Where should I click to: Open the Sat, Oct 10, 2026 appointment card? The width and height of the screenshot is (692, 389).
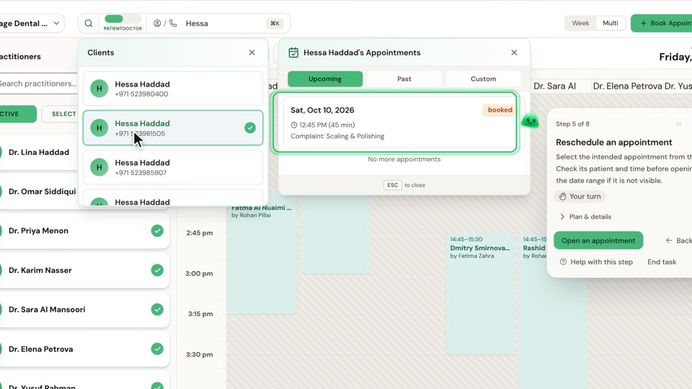click(x=395, y=122)
